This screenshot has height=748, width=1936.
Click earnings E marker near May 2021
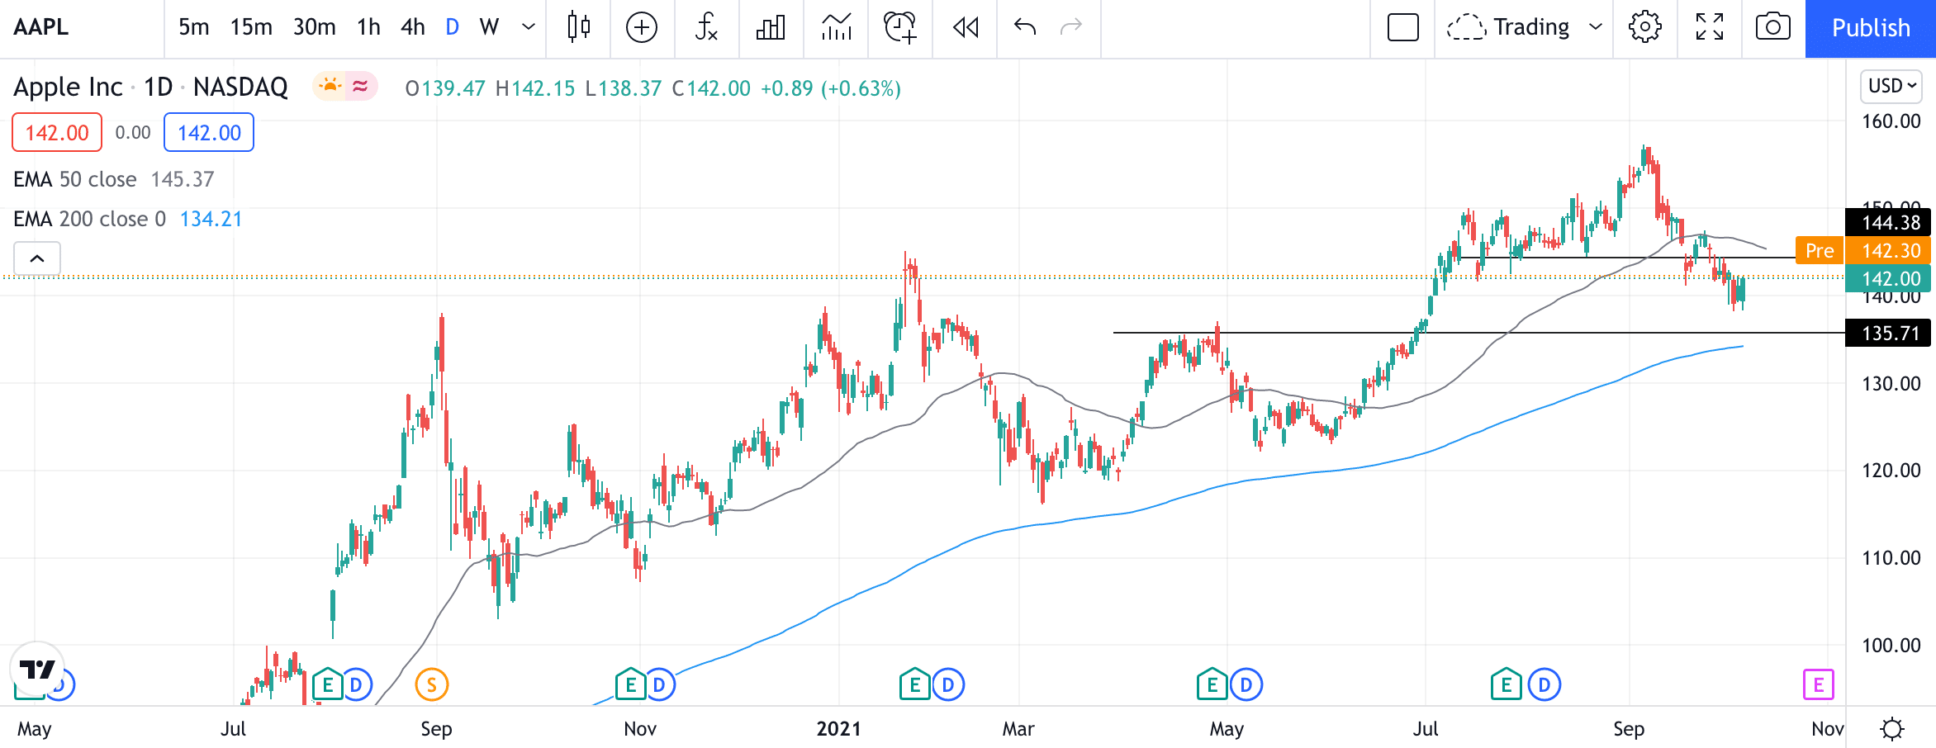1212,684
